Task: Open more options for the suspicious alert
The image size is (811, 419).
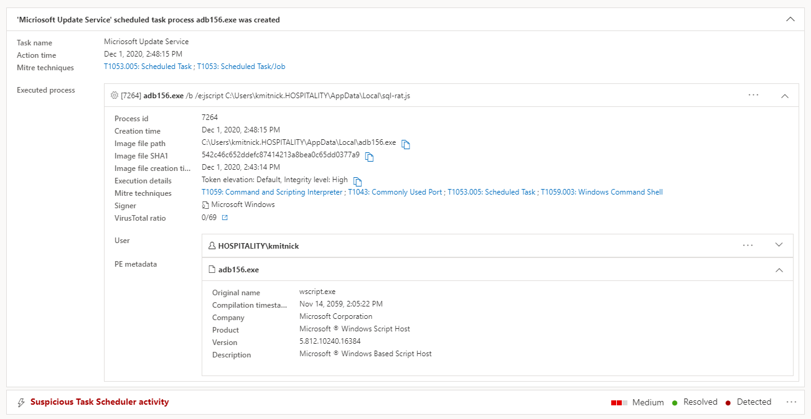Action: coord(791,402)
